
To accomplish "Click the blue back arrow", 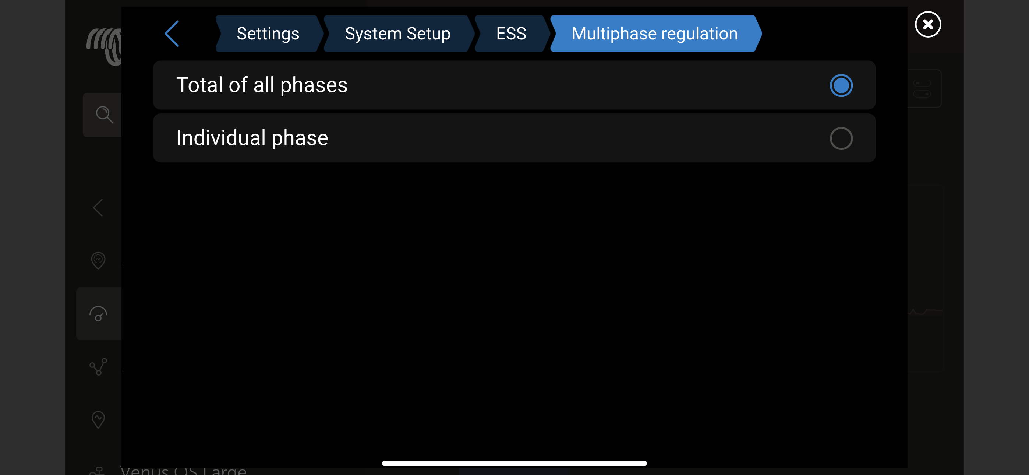I will 172,34.
